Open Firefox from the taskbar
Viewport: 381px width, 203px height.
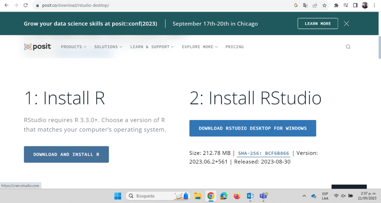click(x=237, y=196)
